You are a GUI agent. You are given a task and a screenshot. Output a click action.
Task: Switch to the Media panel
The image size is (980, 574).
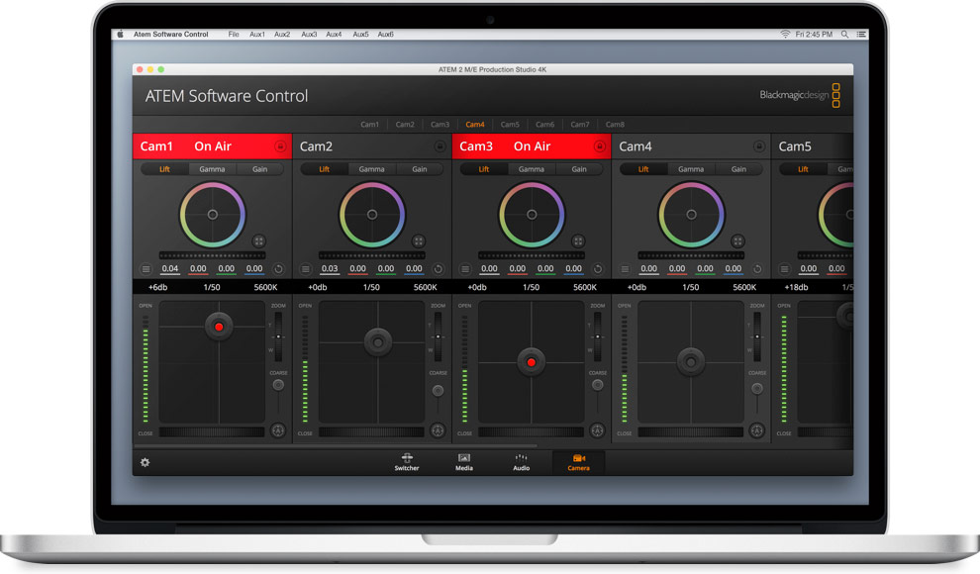coord(463,458)
